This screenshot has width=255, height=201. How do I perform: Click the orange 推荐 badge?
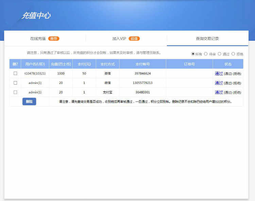pos(54,39)
